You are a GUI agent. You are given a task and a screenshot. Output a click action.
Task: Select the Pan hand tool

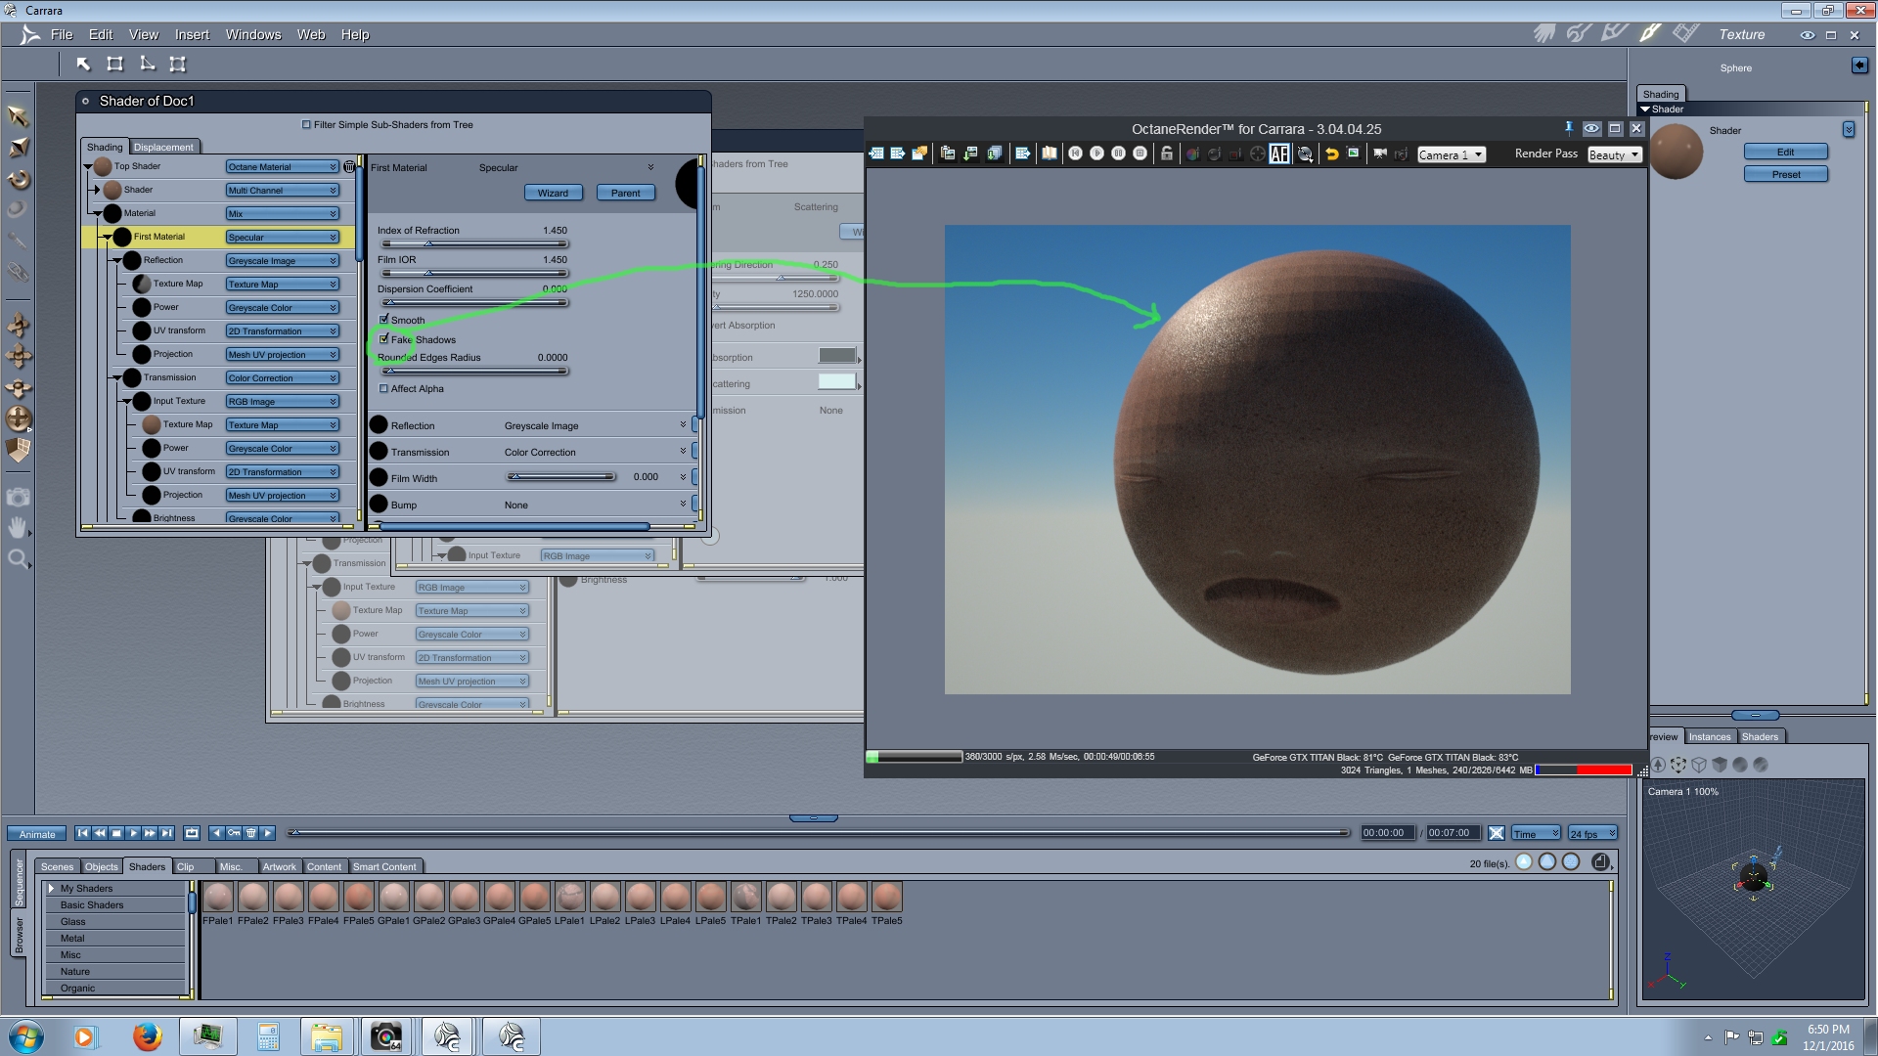point(18,528)
